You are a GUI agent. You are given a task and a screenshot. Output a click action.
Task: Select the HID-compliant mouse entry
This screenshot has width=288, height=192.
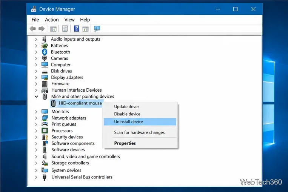click(80, 103)
